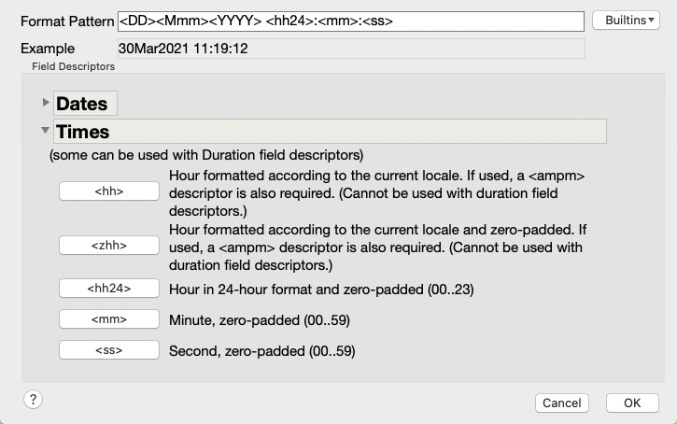The height and width of the screenshot is (424, 677).
Task: Insert the <mm> minute descriptor
Action: (109, 319)
